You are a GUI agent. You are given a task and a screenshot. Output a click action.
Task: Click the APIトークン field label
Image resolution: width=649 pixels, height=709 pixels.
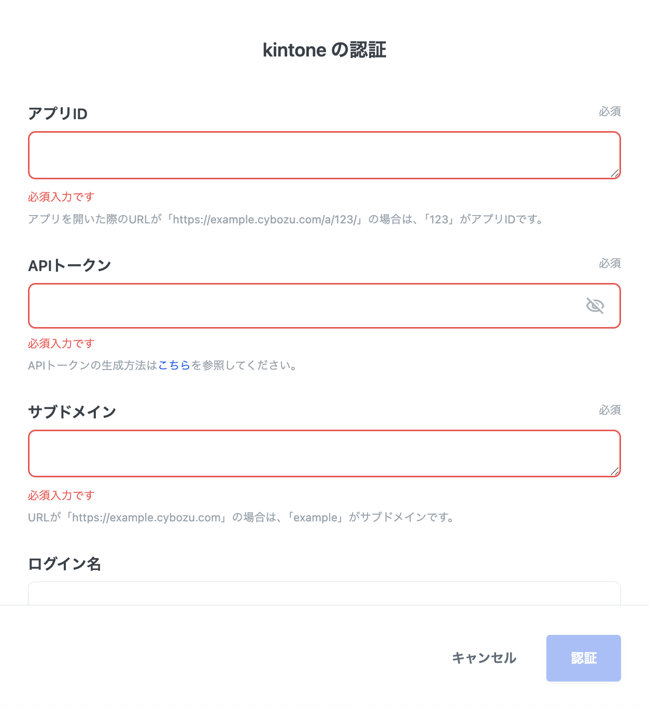coord(69,265)
